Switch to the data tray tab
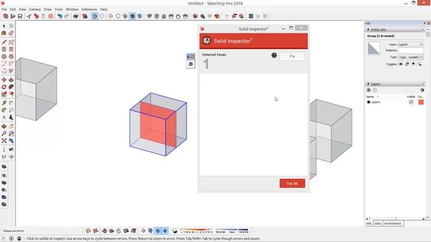 [378, 224]
